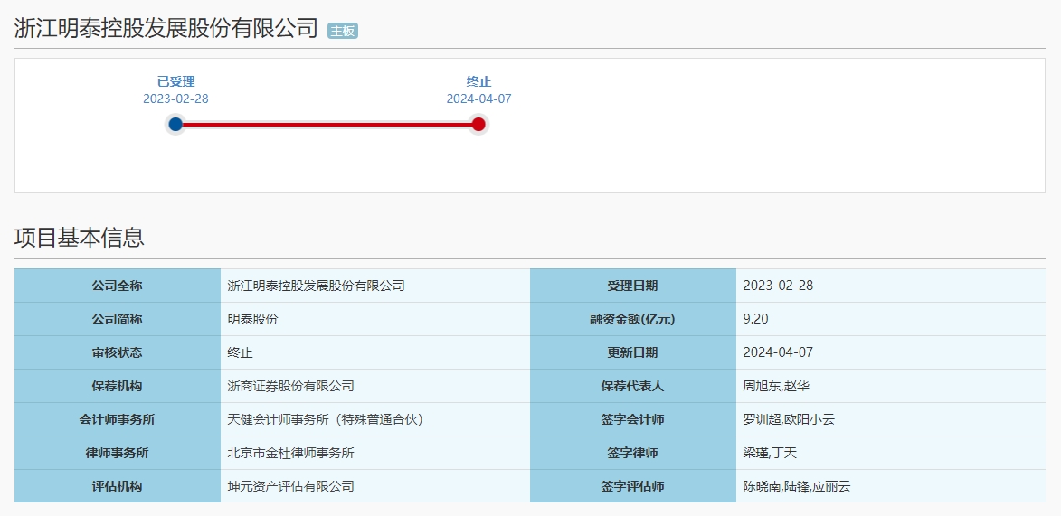Click the 更新日期 header cell
The height and width of the screenshot is (516, 1061).
(x=632, y=352)
